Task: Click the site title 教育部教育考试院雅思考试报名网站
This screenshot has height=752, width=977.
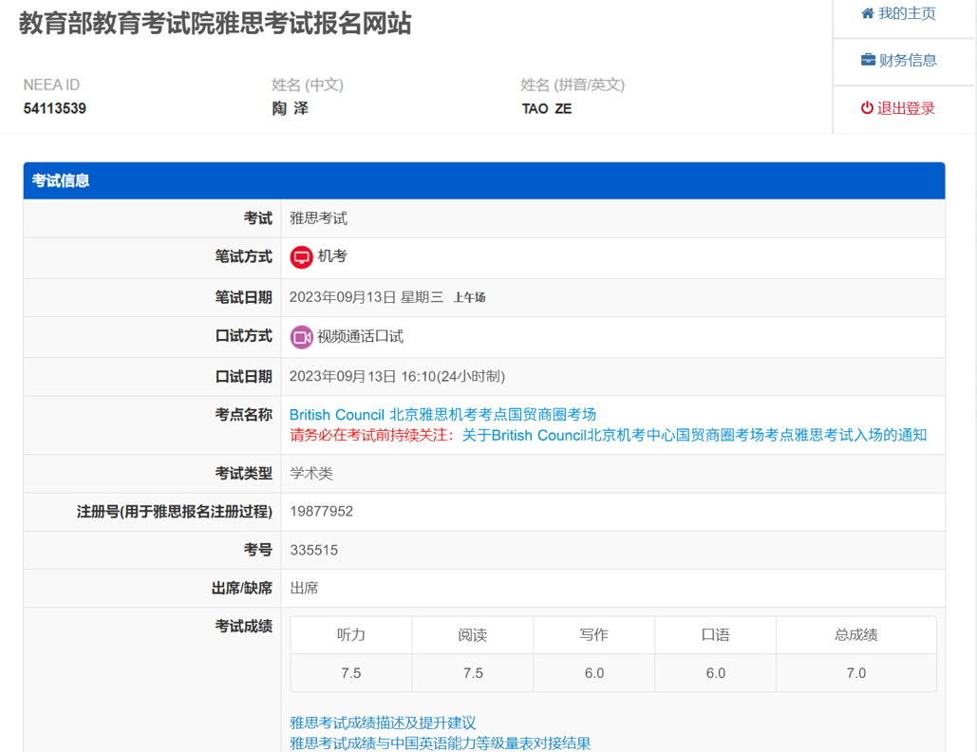Action: tap(215, 24)
